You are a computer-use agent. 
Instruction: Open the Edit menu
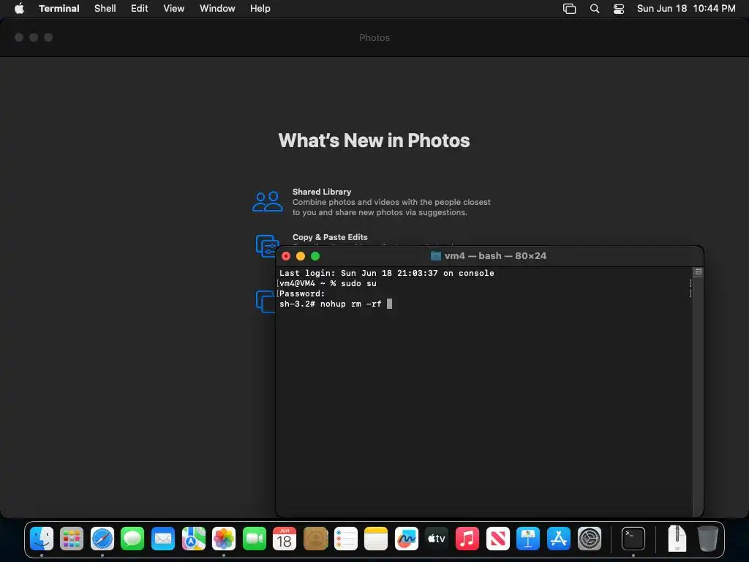(140, 8)
